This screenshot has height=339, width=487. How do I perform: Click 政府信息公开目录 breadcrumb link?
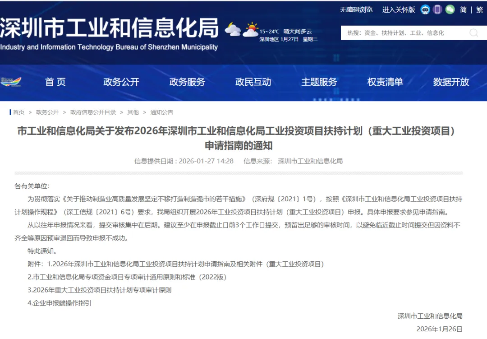(93, 112)
